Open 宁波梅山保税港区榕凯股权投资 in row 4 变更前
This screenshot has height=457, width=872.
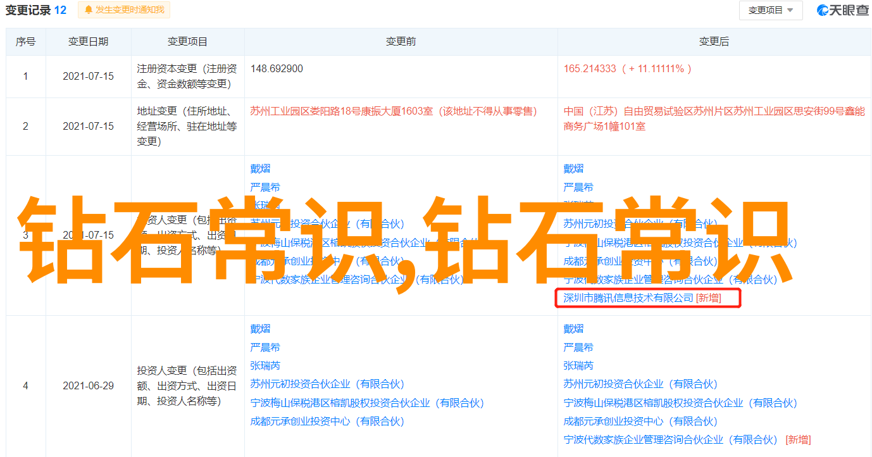[x=367, y=403]
